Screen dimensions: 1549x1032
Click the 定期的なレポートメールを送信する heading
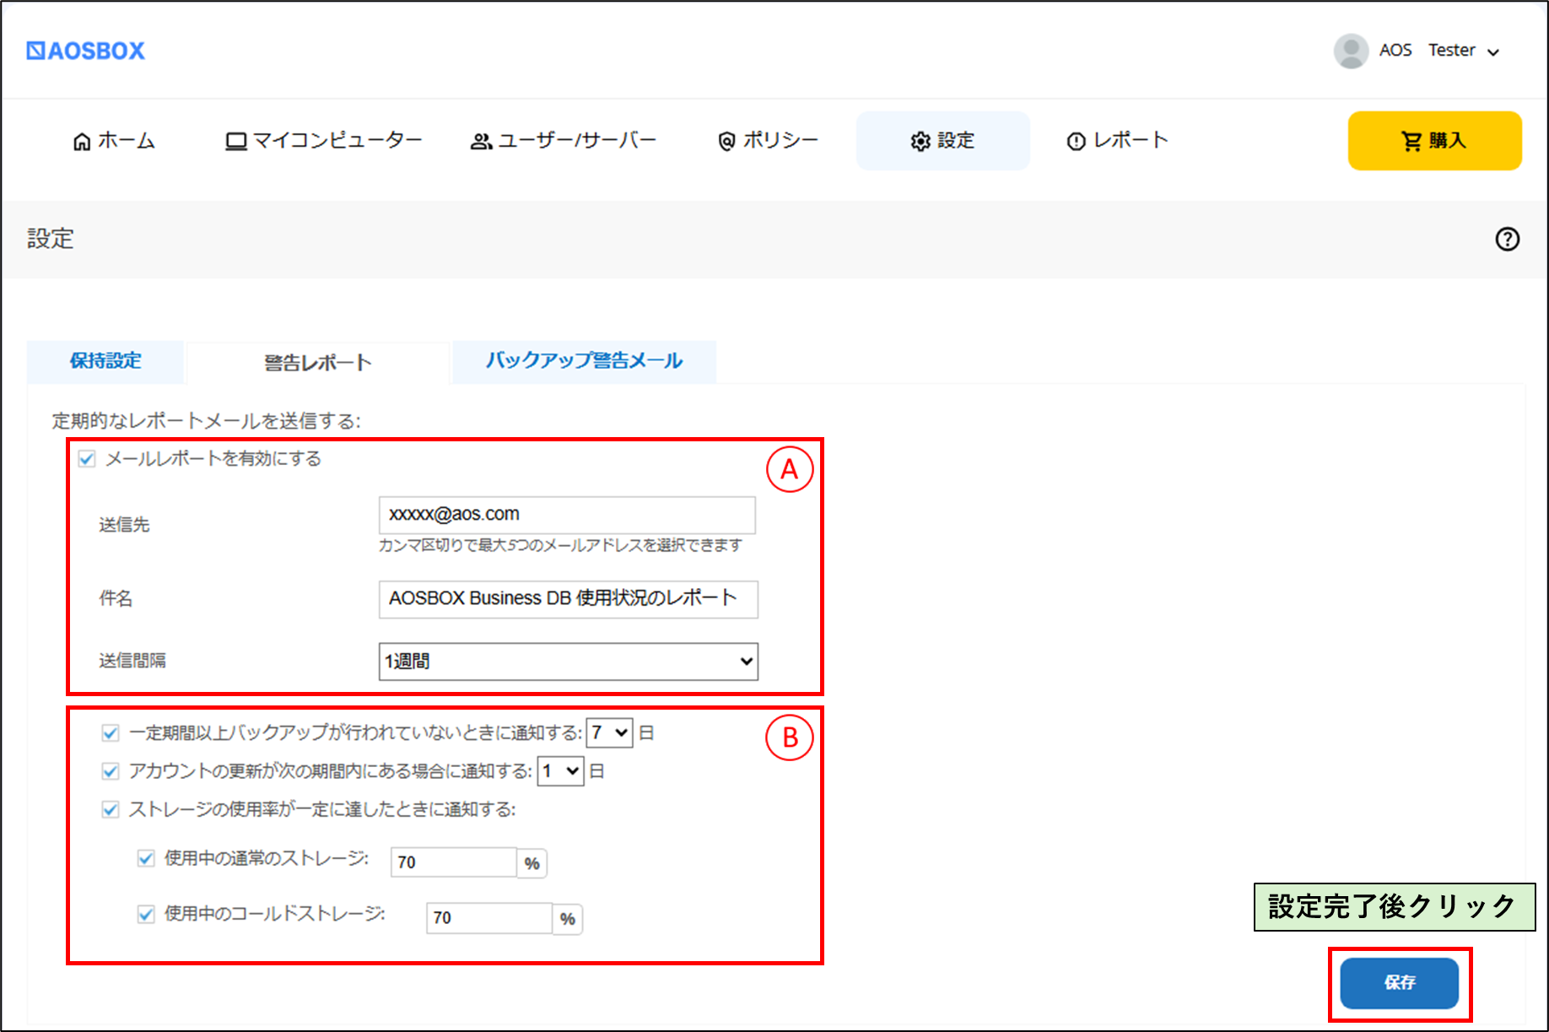coord(207,421)
